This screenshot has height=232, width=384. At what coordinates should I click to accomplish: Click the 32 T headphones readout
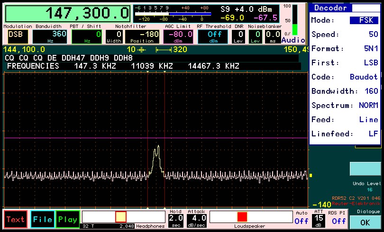coord(88,226)
